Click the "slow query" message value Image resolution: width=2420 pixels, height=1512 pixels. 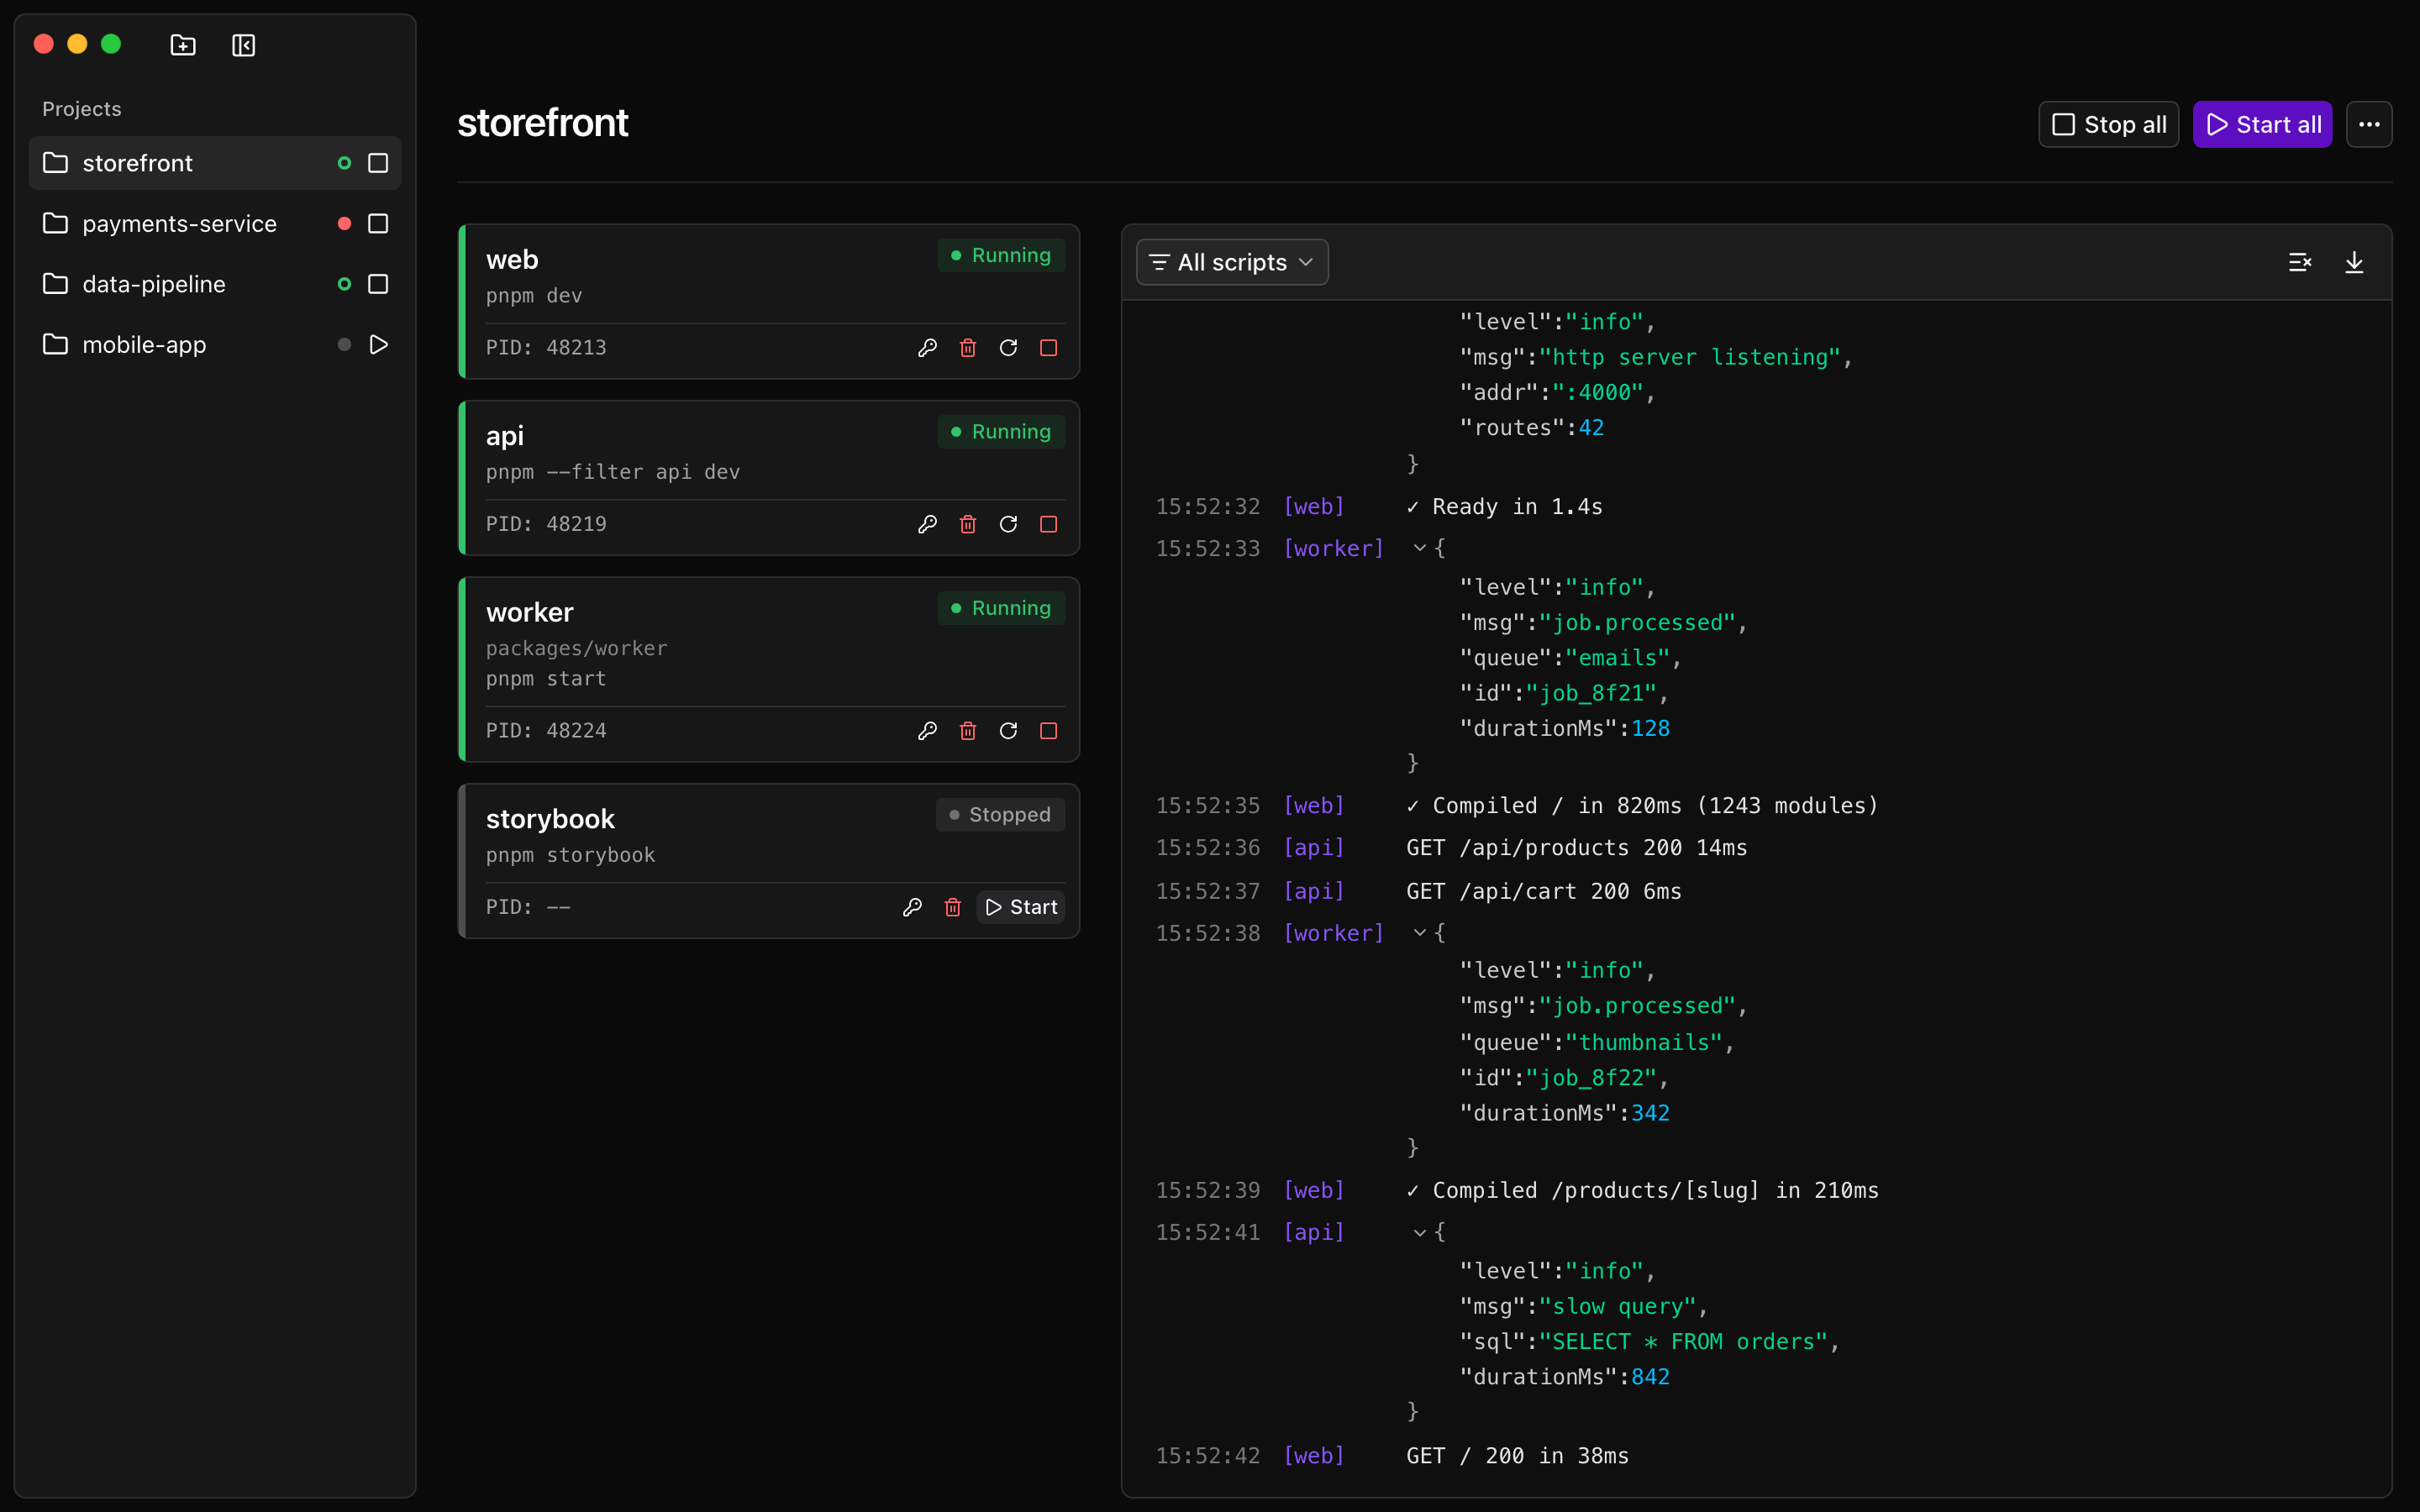coord(1617,1307)
